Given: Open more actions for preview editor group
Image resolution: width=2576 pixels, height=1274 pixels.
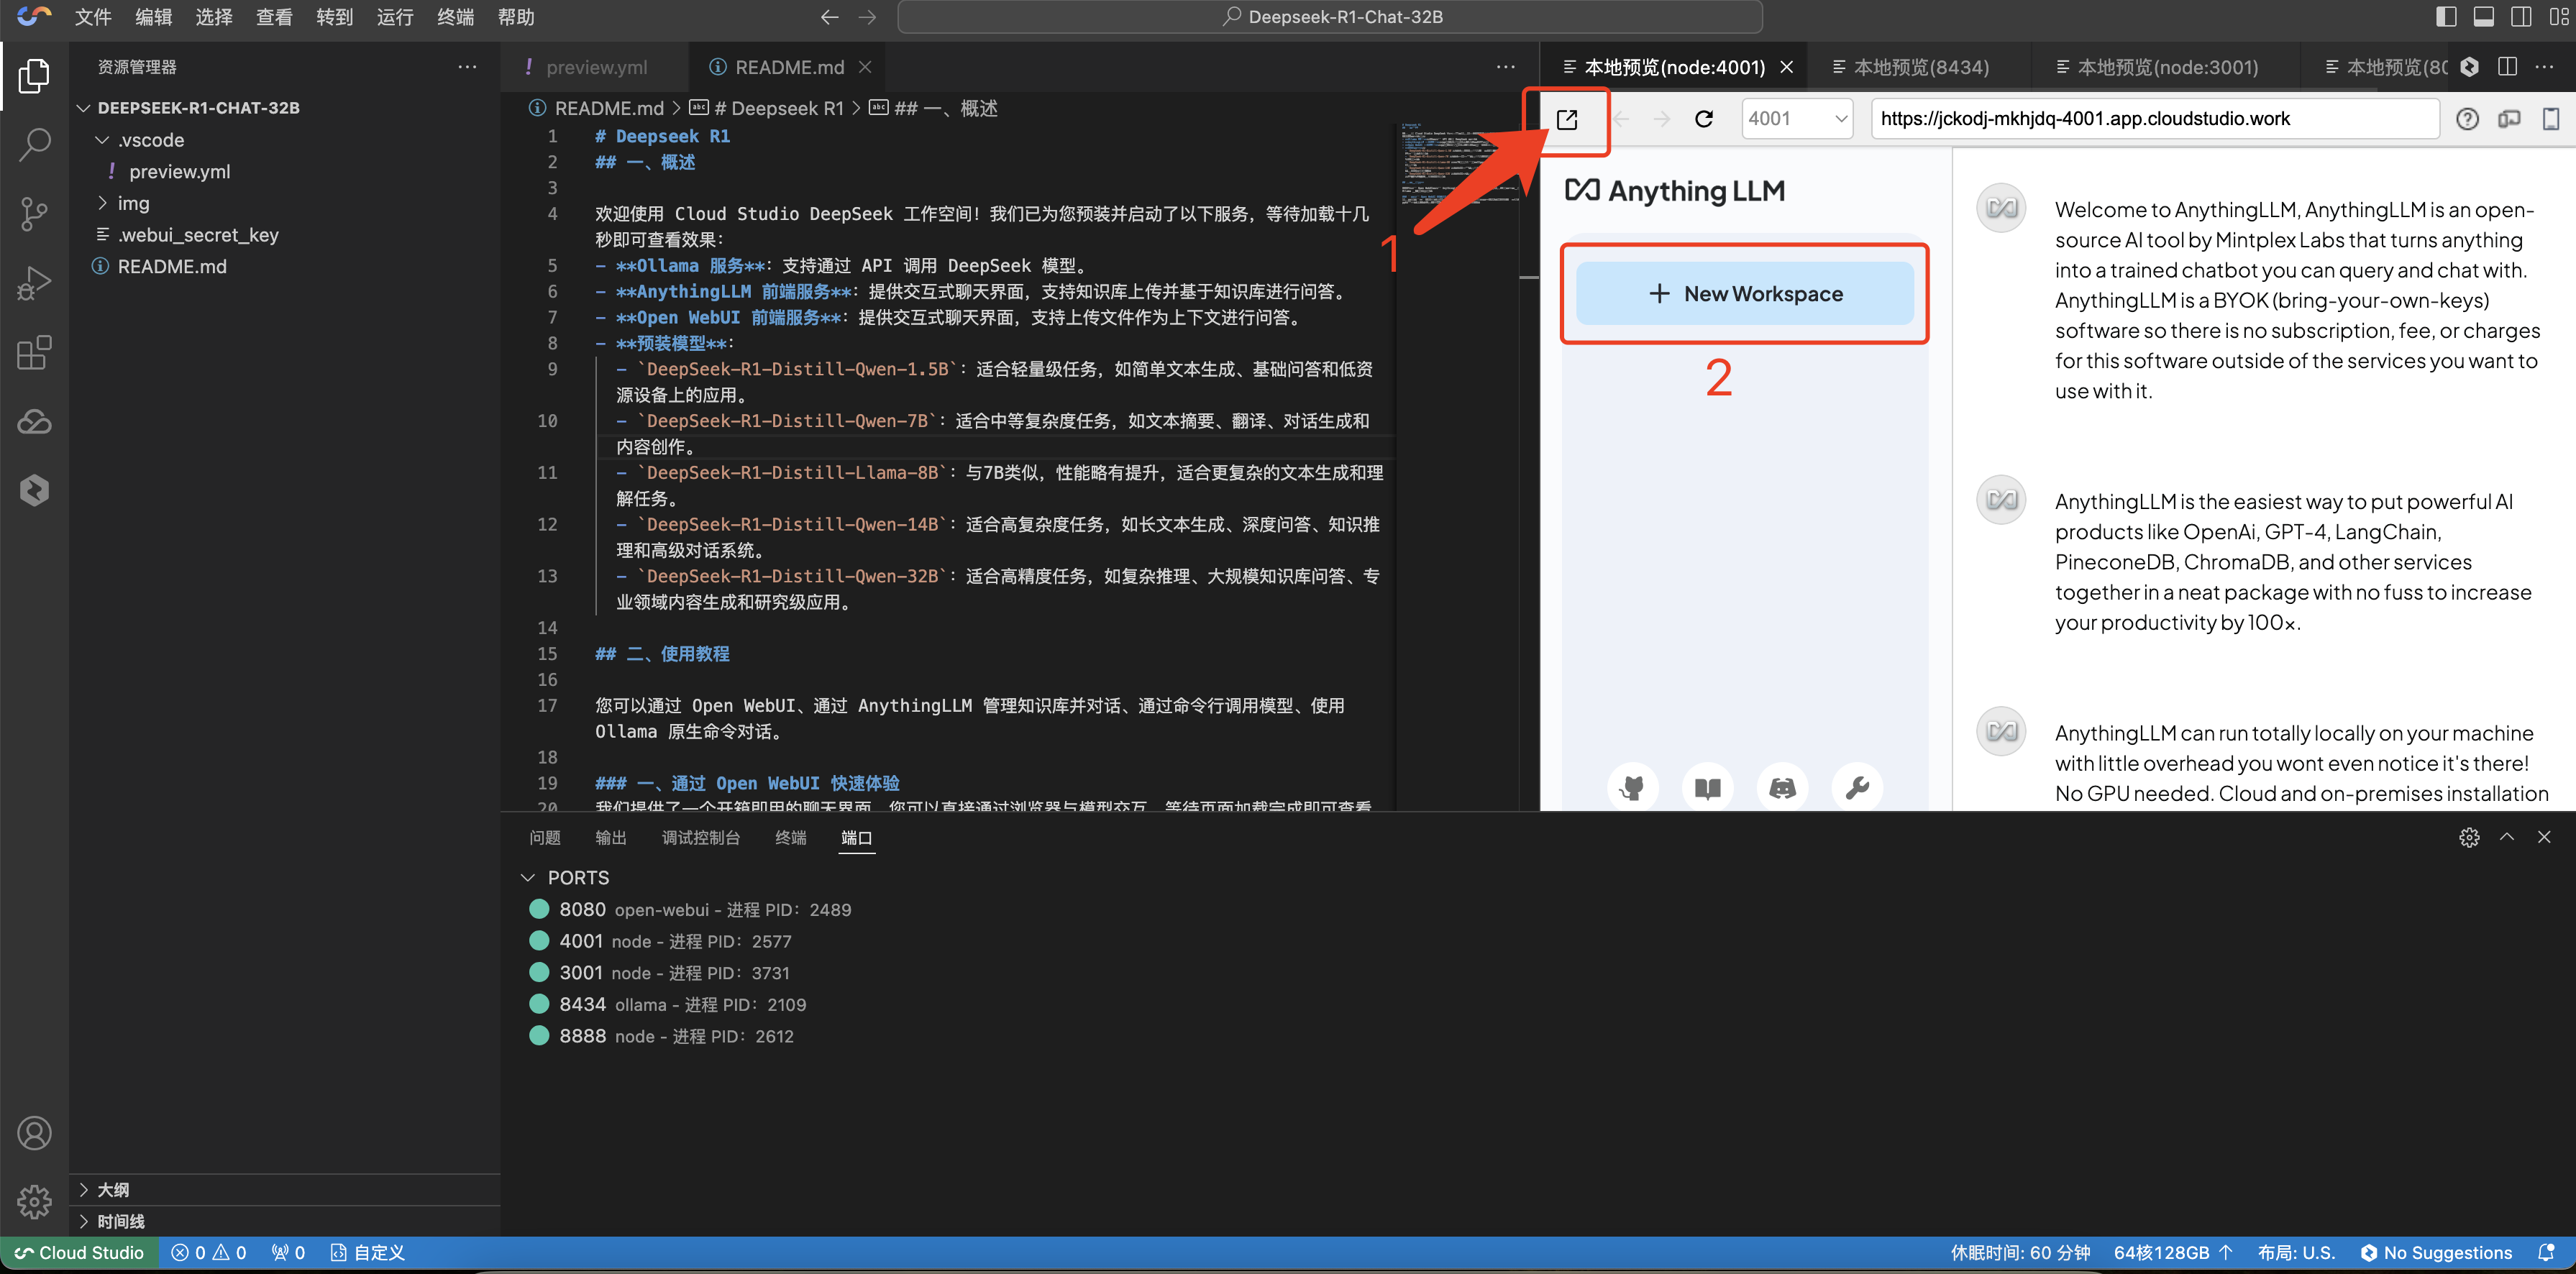Looking at the screenshot, I should [2545, 67].
